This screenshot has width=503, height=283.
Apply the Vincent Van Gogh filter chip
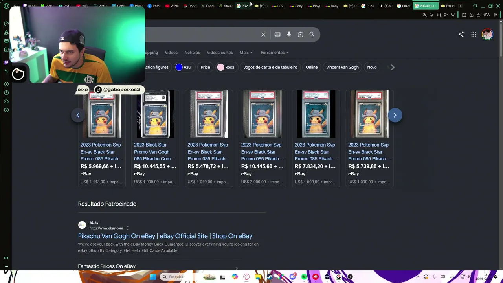tap(342, 67)
